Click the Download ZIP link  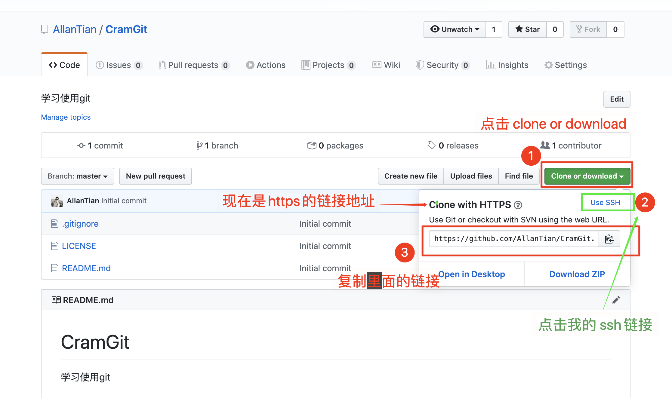point(577,274)
